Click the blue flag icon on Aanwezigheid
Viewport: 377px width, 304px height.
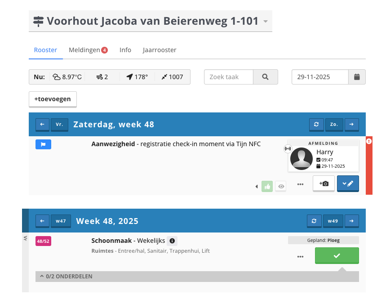44,144
